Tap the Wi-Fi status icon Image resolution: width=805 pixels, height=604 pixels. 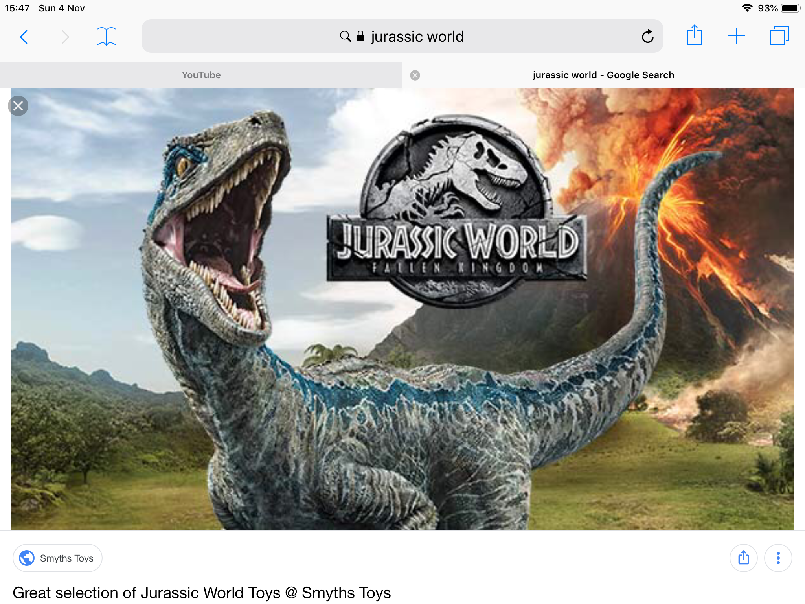tap(747, 8)
